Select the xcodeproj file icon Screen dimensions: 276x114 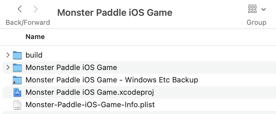17,92
